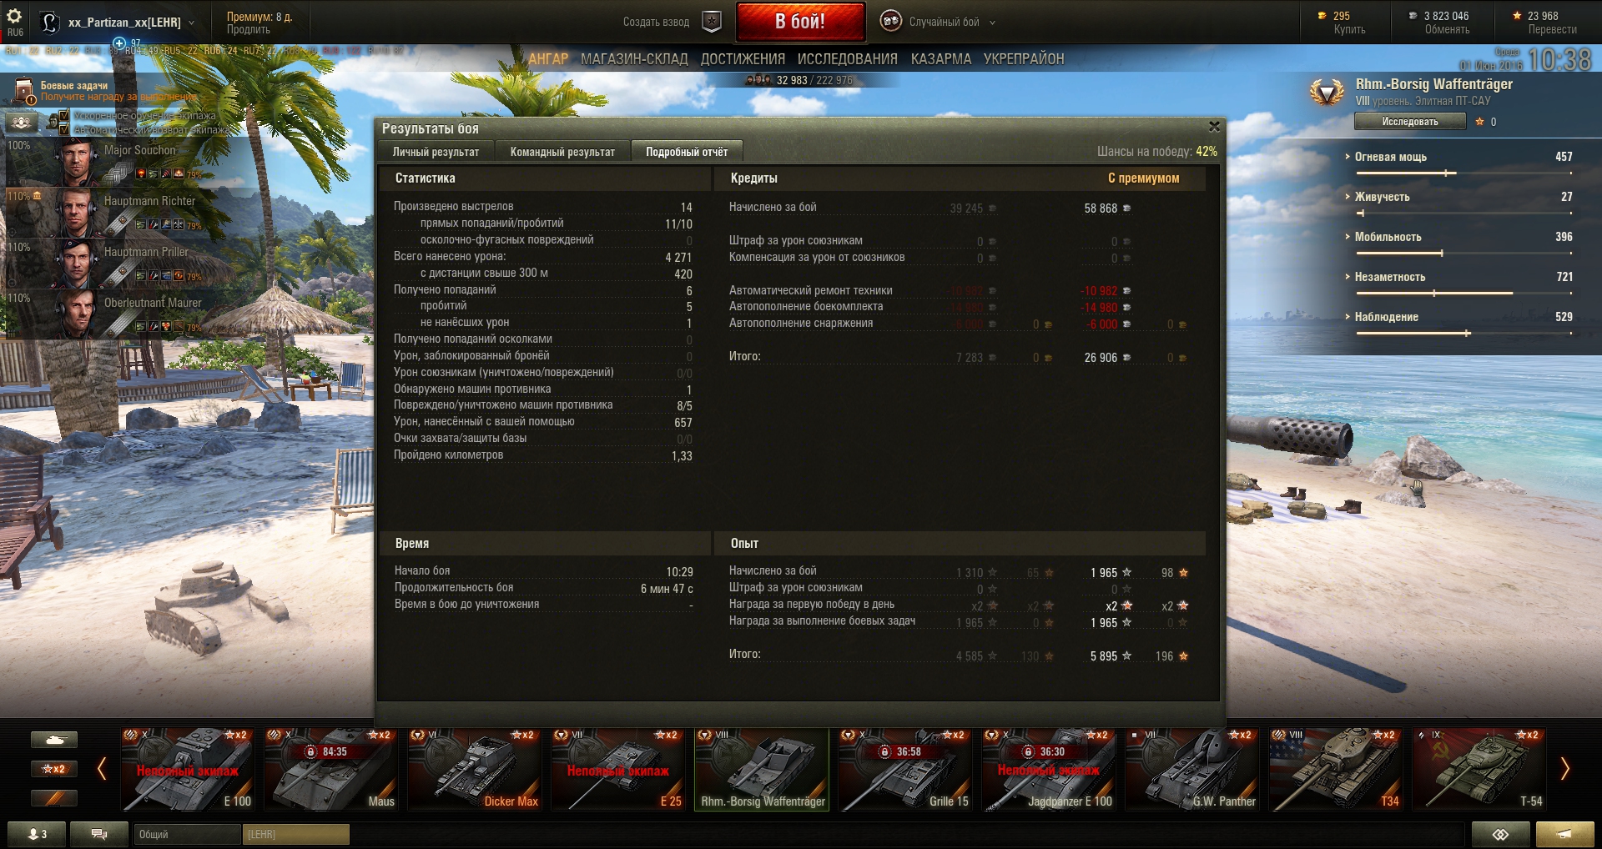Screen dimensions: 1602x849
Task: Open the contacts list button
Action: [x=37, y=834]
